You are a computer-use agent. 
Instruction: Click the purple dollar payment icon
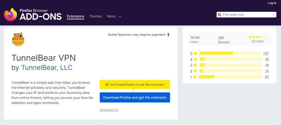[168, 35]
